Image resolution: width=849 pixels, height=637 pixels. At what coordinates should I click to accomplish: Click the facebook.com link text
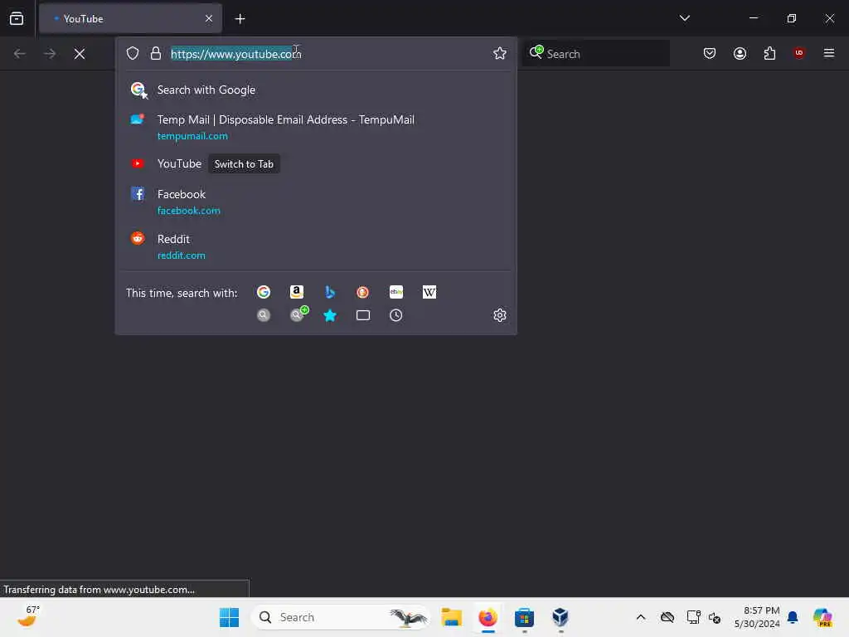pos(188,211)
